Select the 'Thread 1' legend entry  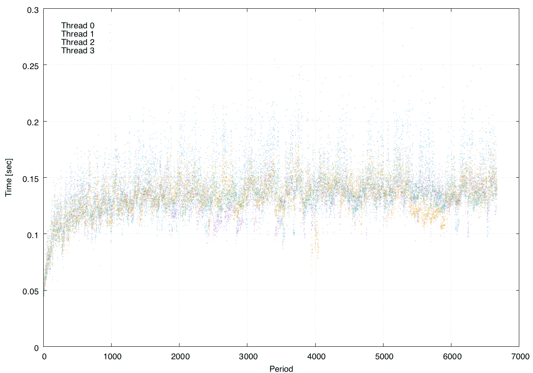tap(78, 34)
